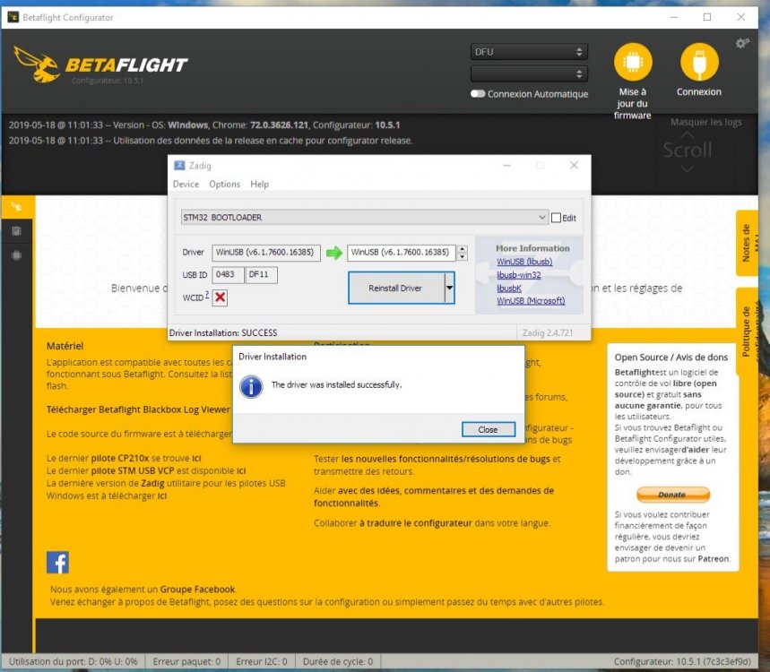Open the Options menu in Zadig
This screenshot has width=770, height=672.
(x=224, y=184)
